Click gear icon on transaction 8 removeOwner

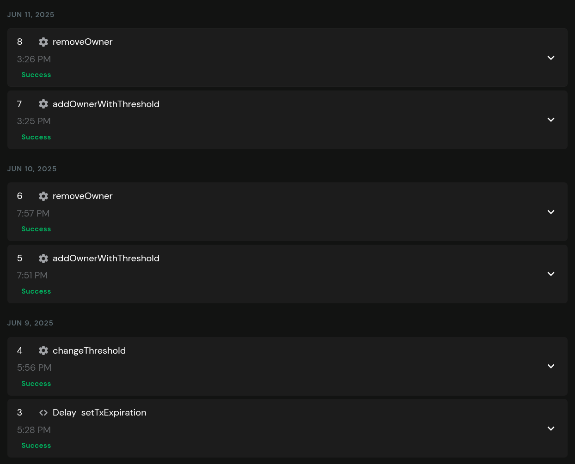pos(43,42)
